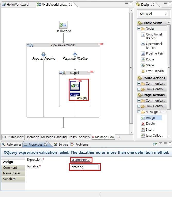Expand Route Actions Flow Control folder
172x197 pixels.
point(139,89)
